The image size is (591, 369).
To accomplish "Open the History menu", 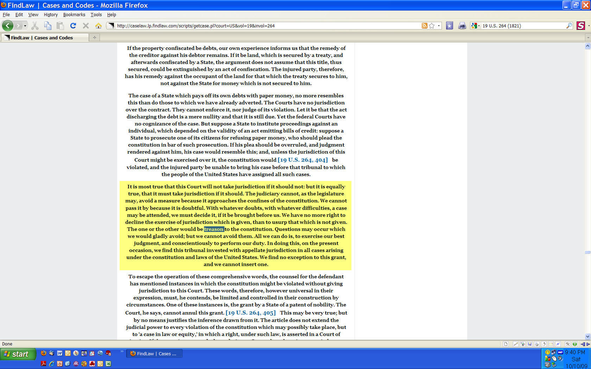I will tap(51, 14).
